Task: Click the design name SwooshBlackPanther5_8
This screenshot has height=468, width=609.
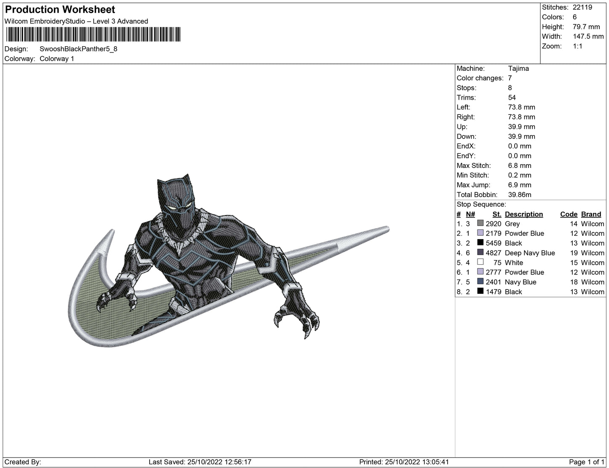Action: point(78,49)
